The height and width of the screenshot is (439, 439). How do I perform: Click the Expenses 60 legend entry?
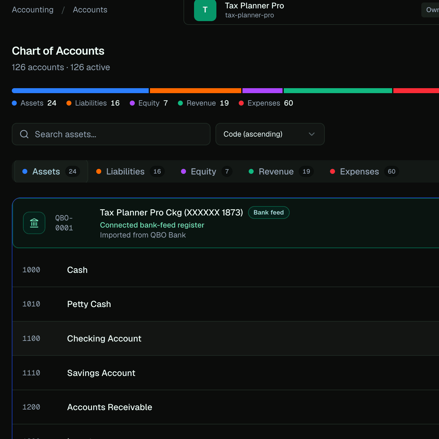[x=266, y=103]
